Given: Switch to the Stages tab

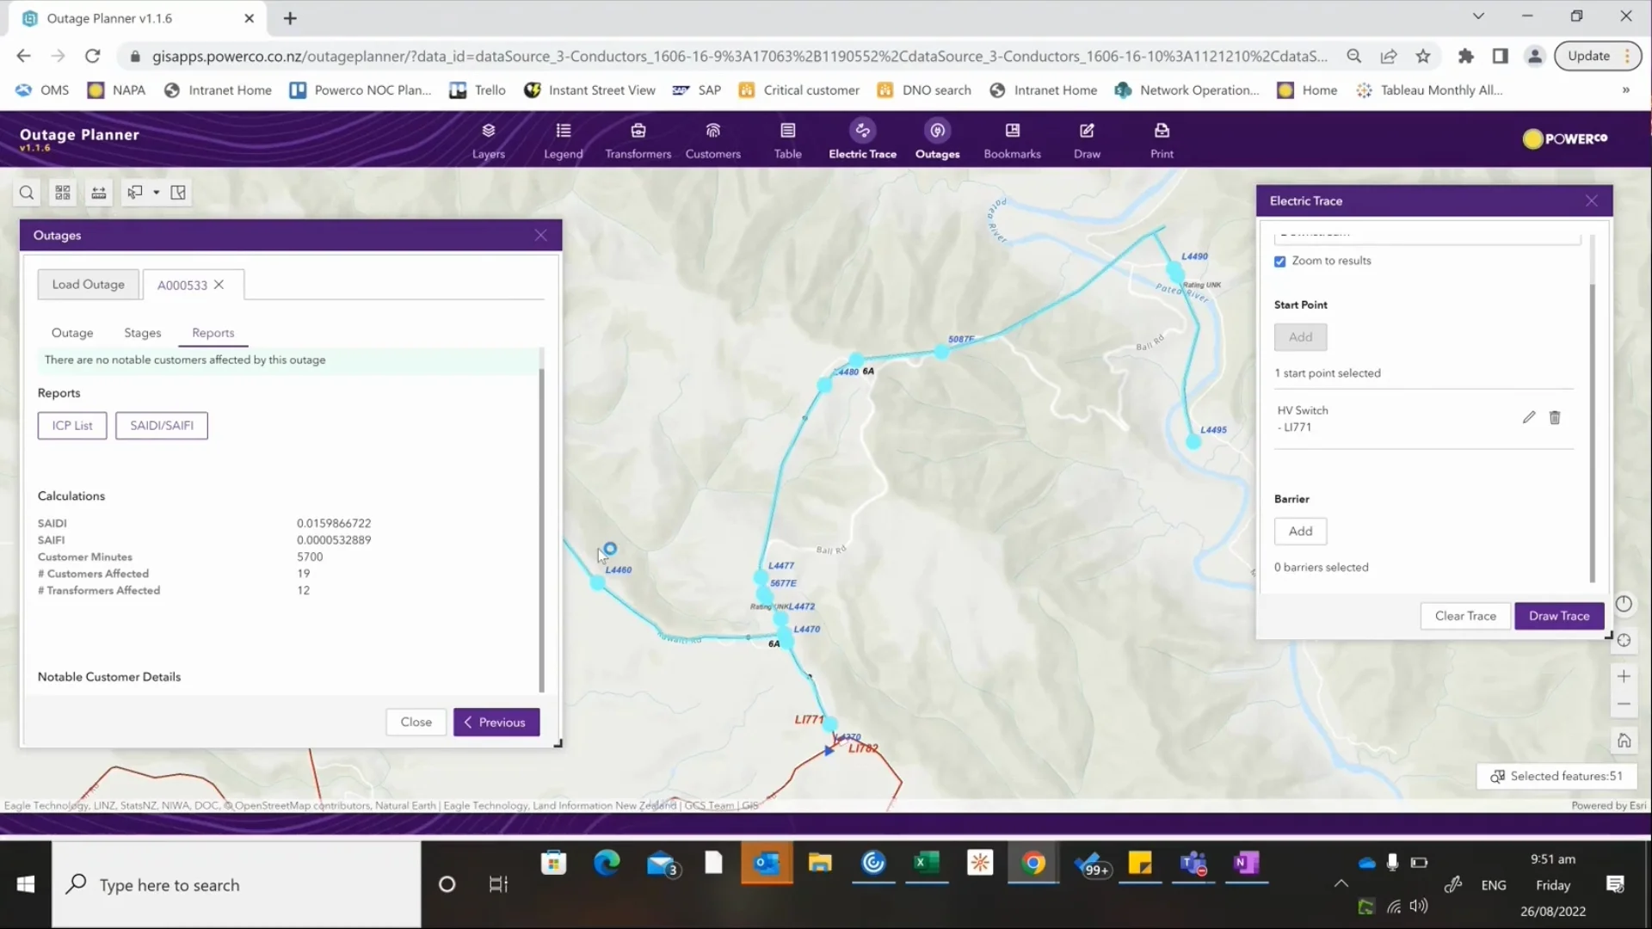Looking at the screenshot, I should coord(142,333).
